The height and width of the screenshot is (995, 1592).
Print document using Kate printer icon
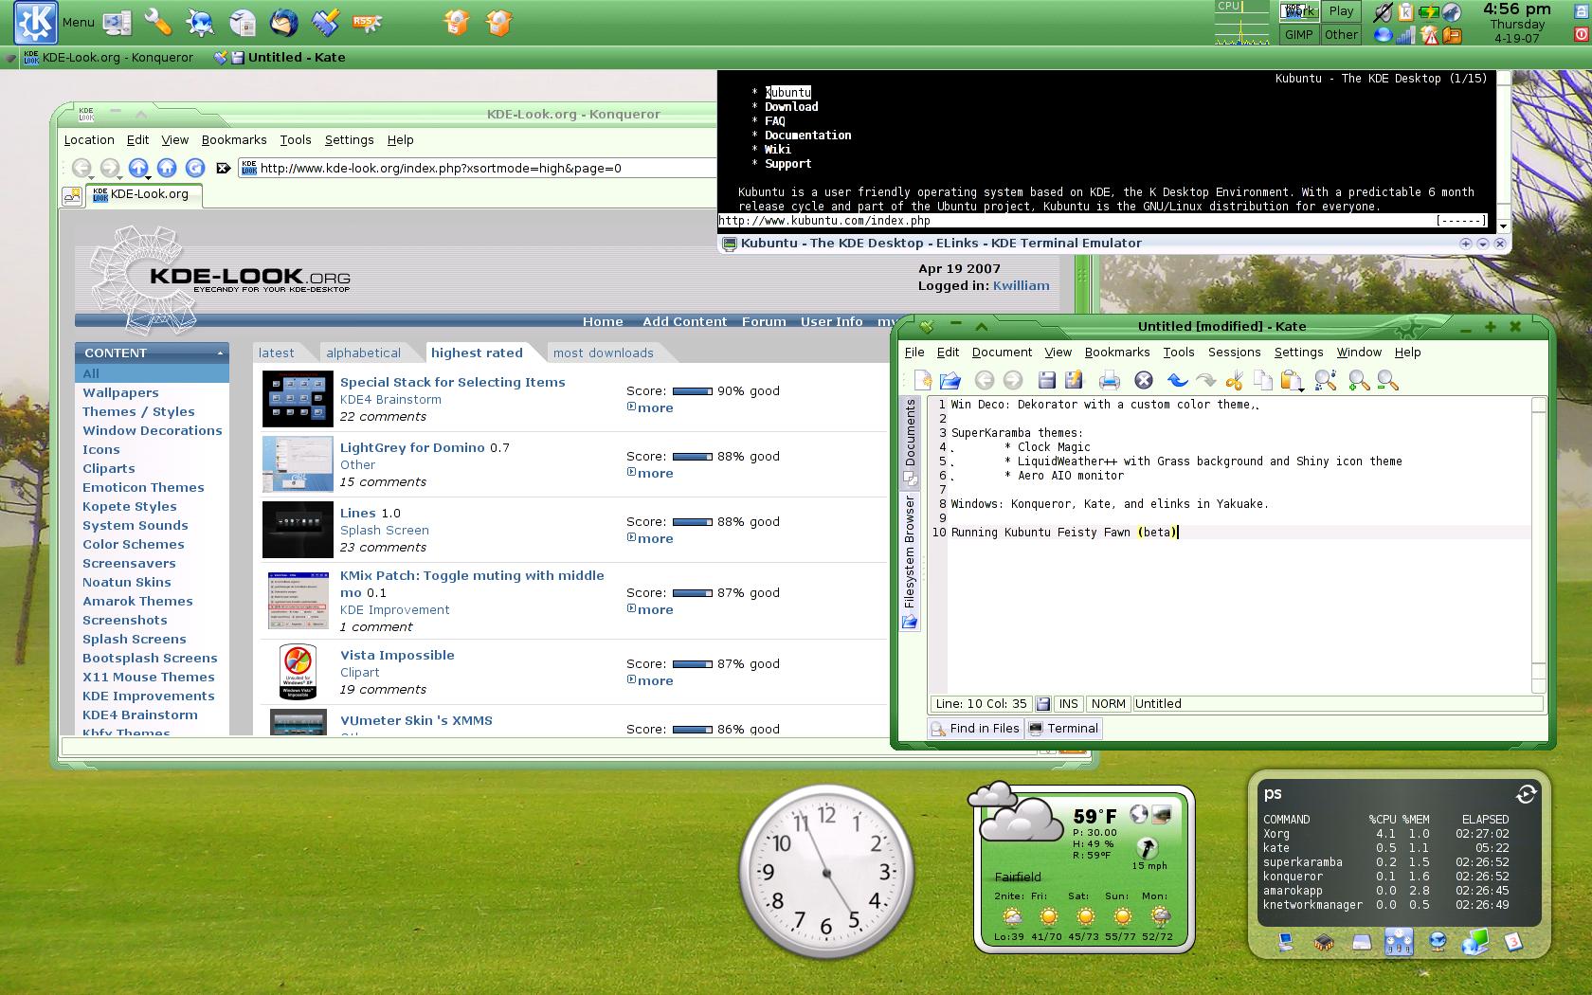pos(1110,380)
